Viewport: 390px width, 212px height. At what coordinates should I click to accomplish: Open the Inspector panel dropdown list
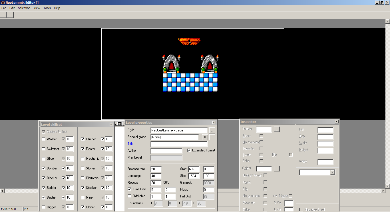(332, 172)
